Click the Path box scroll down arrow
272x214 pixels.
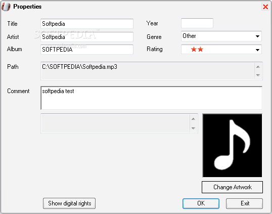(x=258, y=75)
